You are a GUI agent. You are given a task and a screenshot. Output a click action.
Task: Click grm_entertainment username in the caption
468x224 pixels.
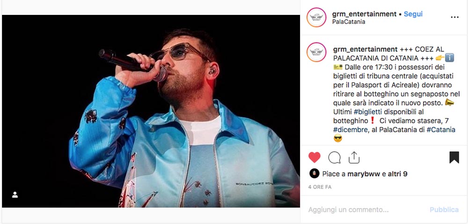(365, 49)
